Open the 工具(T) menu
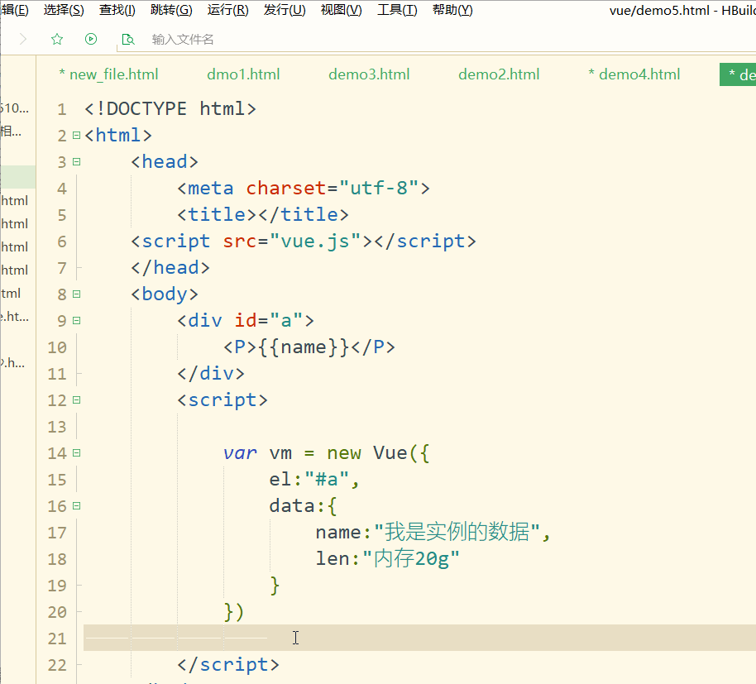756x684 pixels. point(397,10)
